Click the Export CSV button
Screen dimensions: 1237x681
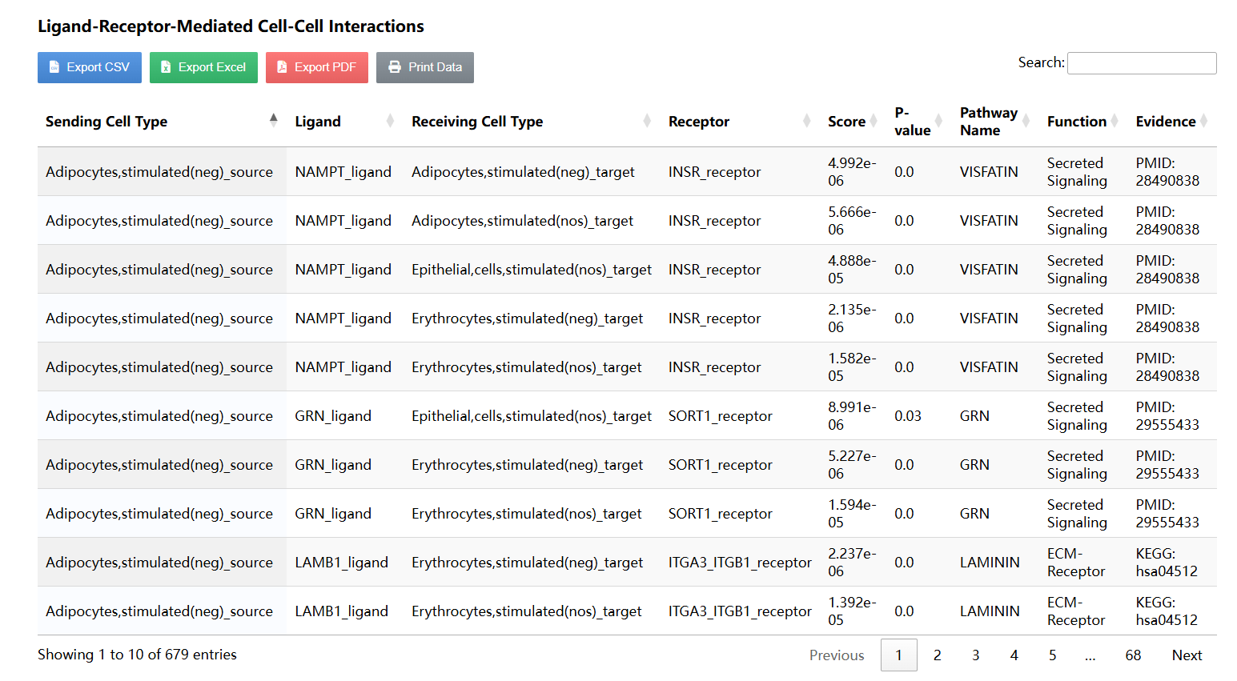coord(89,67)
